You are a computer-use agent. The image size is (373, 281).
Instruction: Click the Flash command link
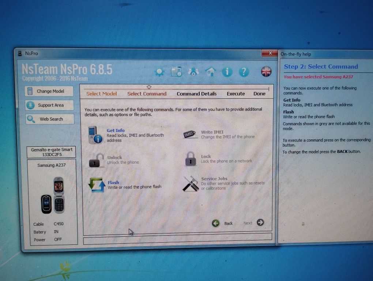[113, 183]
